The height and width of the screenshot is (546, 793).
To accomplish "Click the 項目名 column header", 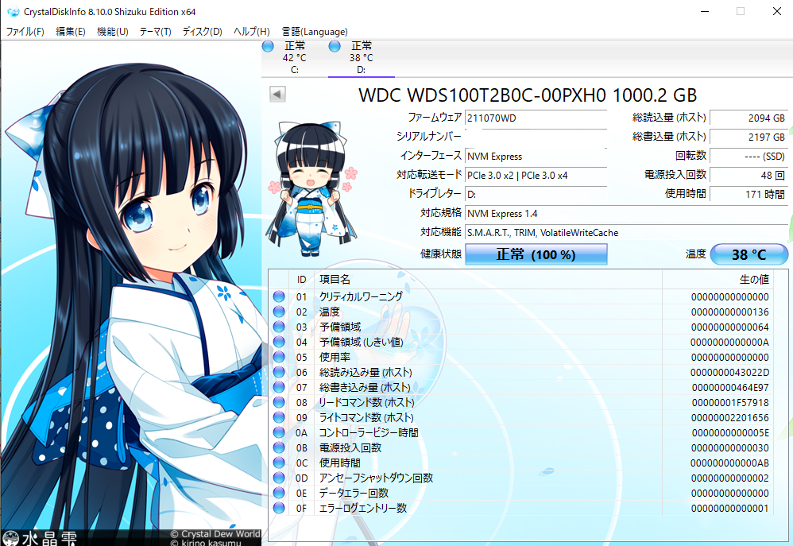I will (x=488, y=279).
